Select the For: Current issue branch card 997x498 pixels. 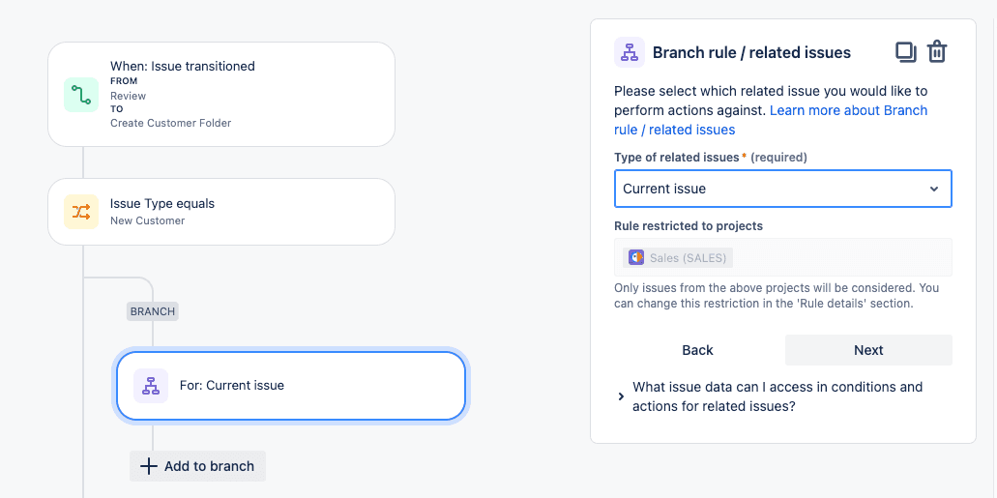coord(290,386)
